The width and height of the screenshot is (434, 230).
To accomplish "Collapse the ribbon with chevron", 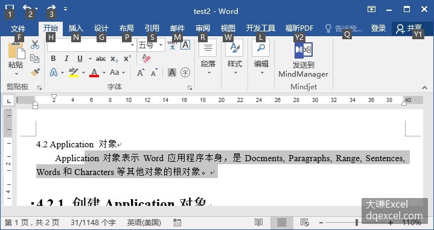I will [424, 88].
